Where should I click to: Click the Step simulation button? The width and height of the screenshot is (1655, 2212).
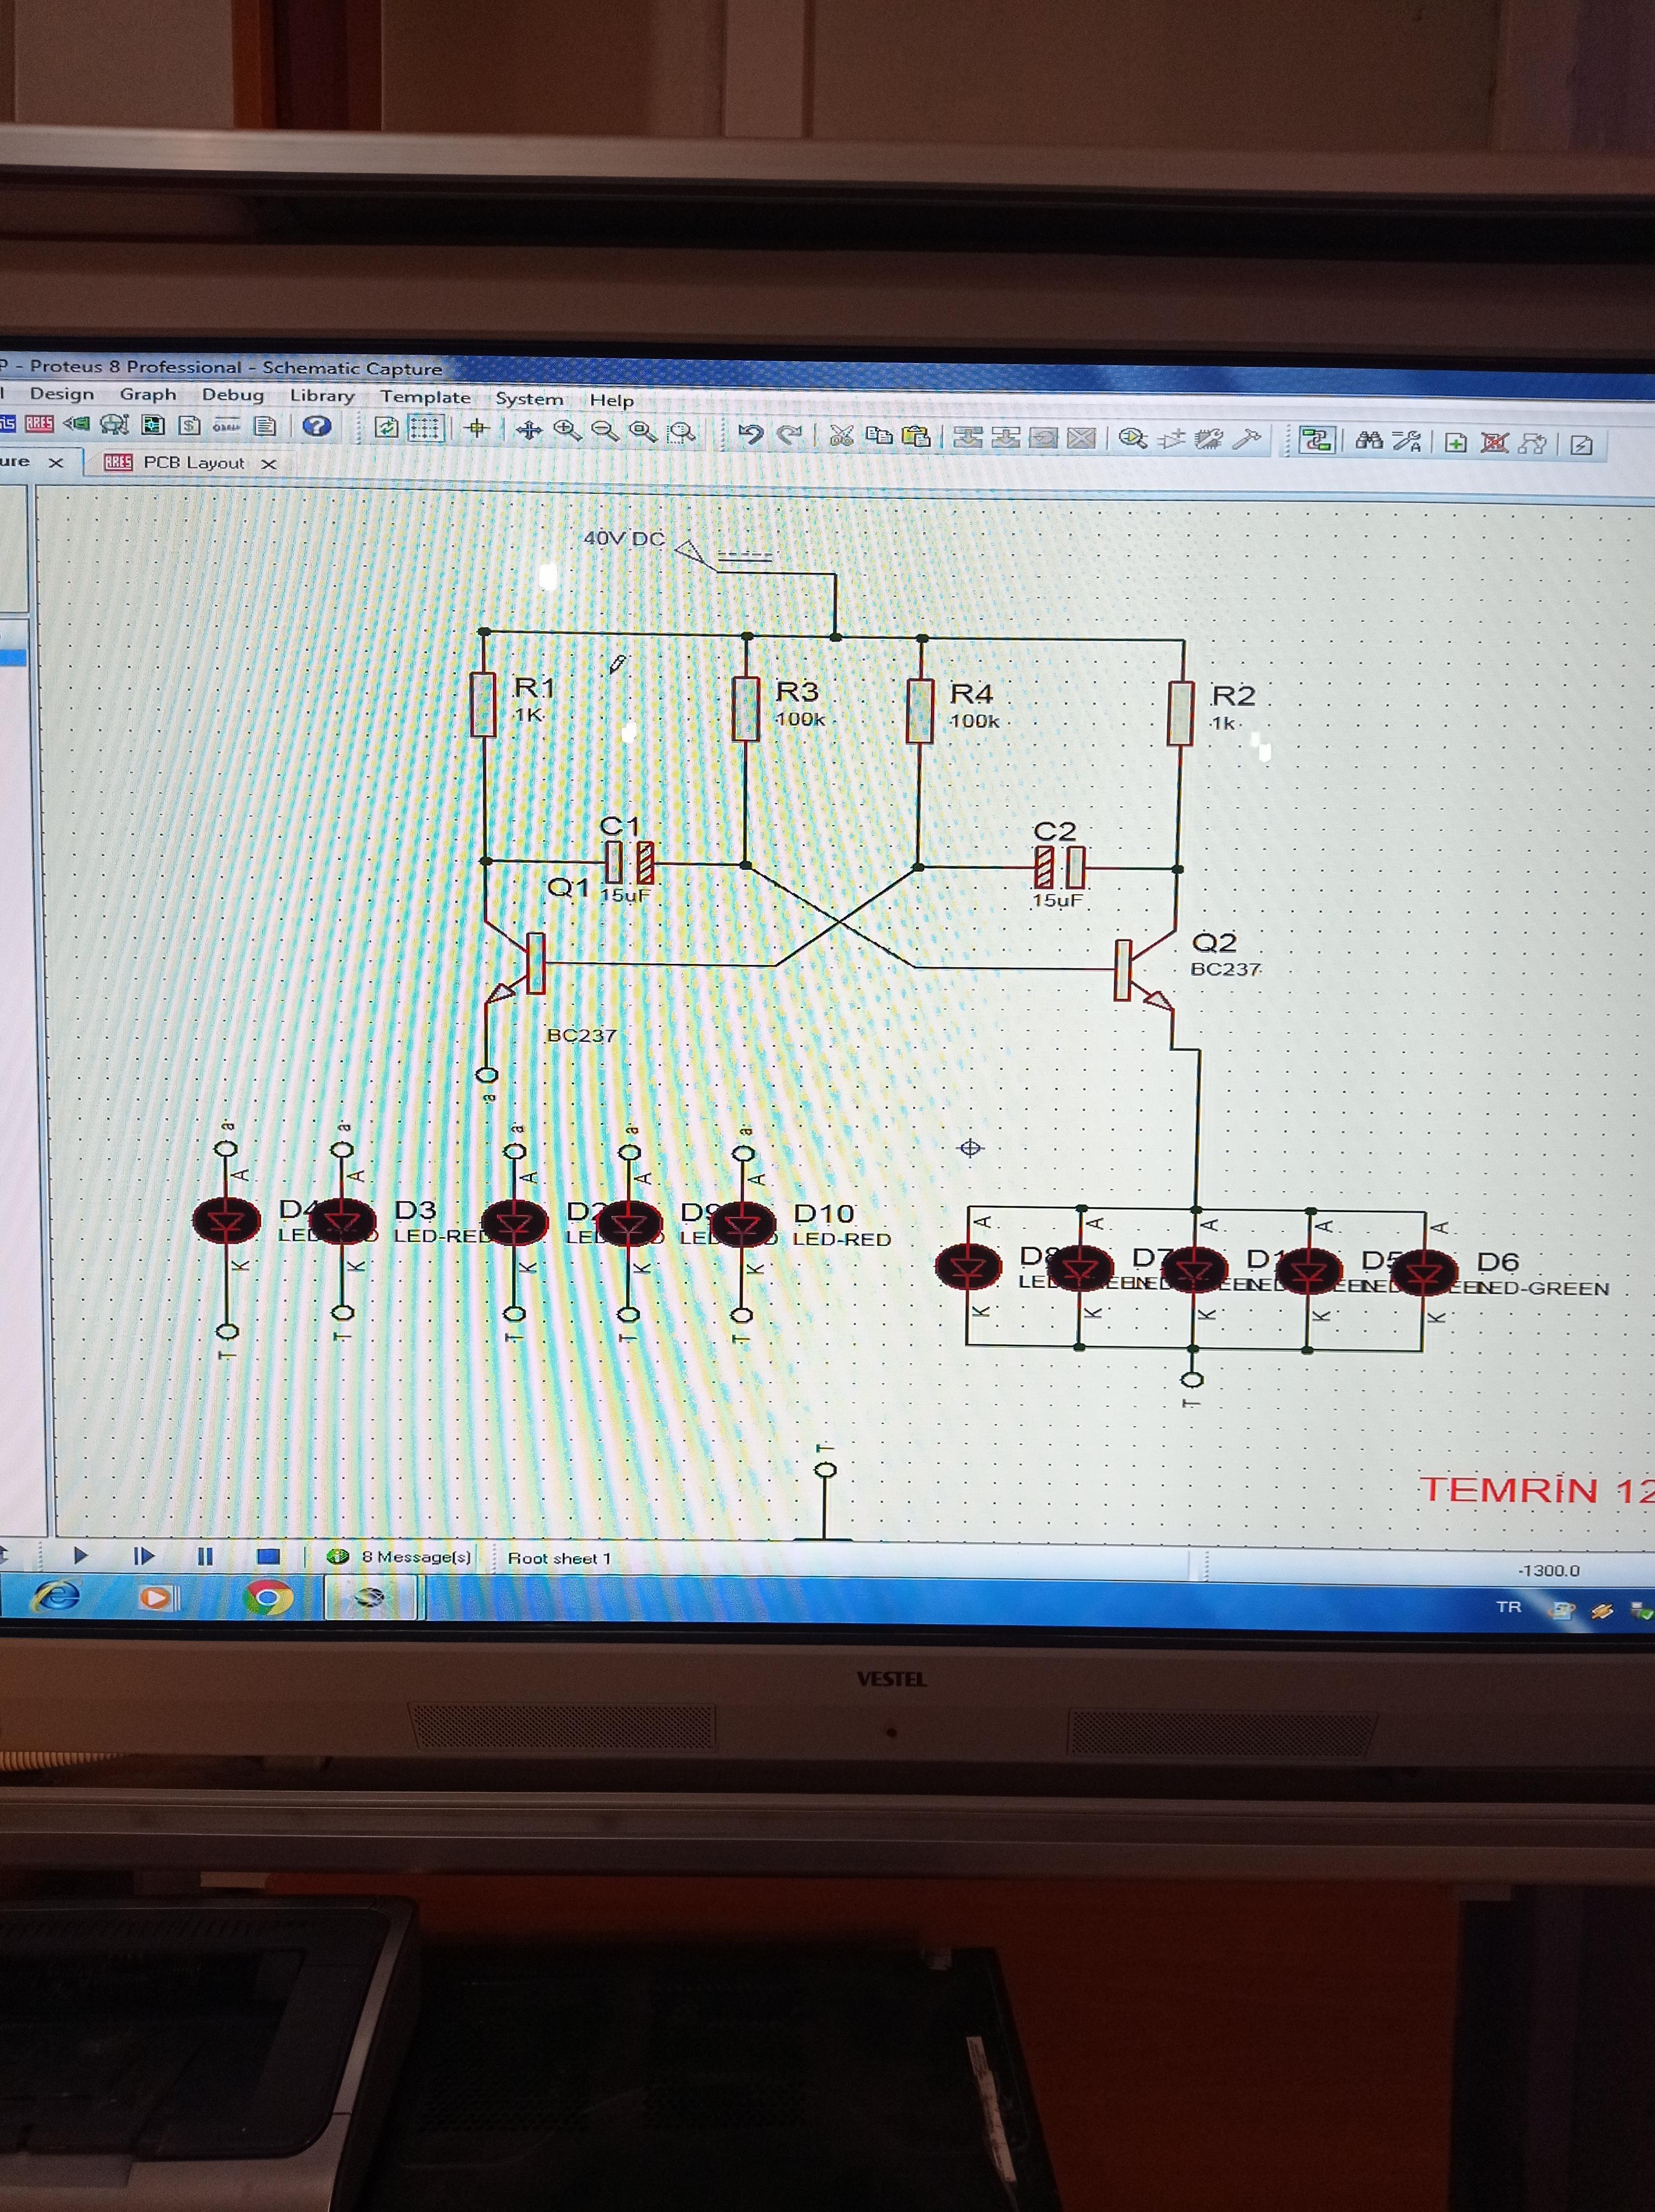pos(143,1556)
